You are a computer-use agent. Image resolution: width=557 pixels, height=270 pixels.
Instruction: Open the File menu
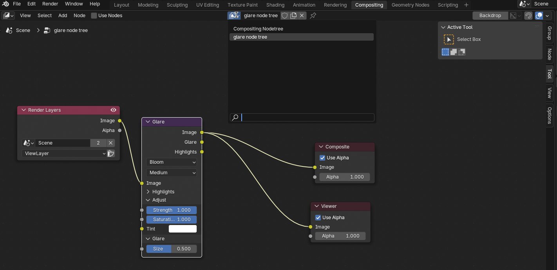(x=17, y=4)
